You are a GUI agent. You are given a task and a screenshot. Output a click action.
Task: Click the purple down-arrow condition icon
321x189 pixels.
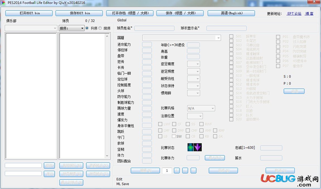[198, 147]
